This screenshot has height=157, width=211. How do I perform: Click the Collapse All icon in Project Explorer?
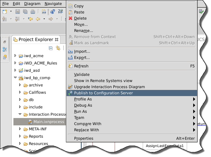(x=51, y=48)
